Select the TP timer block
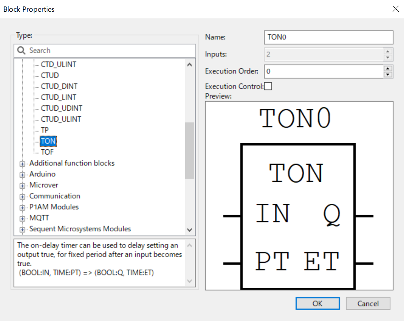Screen dimensions: 404x321 [45, 130]
